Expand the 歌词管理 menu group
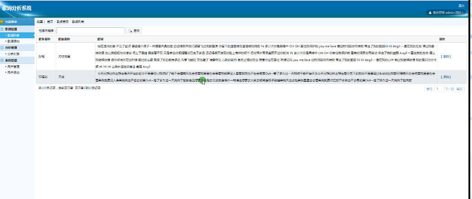 tap(11, 29)
